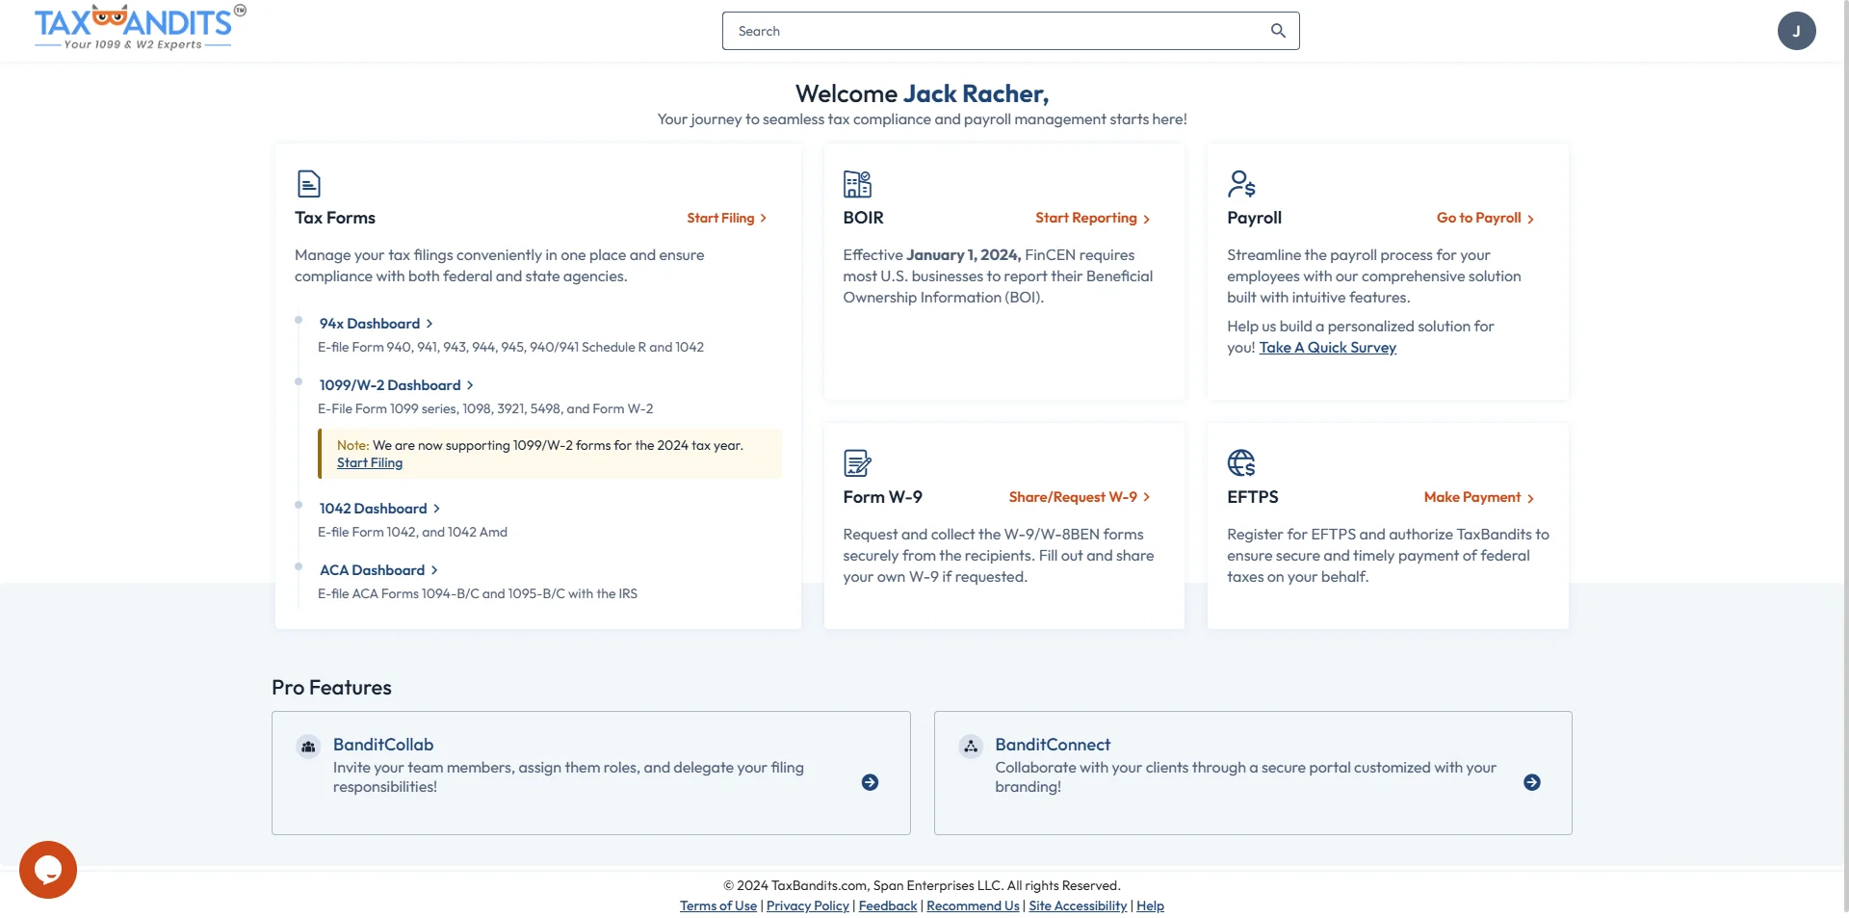The image size is (1849, 918).
Task: Click Go to Payroll link
Action: (x=1479, y=218)
